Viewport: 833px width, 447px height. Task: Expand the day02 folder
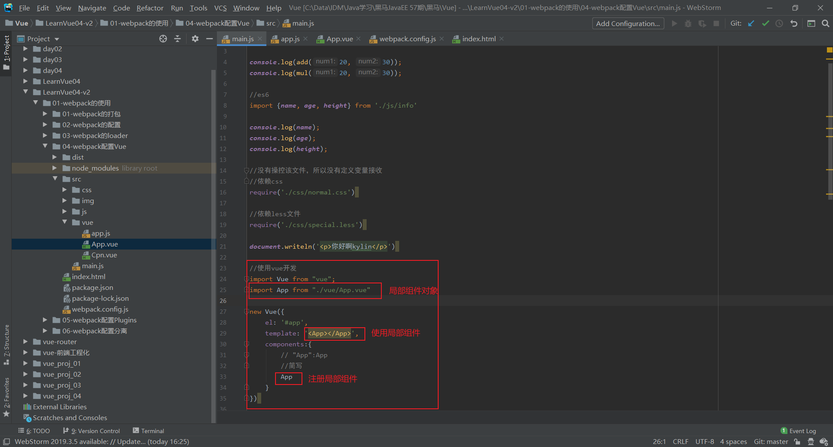25,49
